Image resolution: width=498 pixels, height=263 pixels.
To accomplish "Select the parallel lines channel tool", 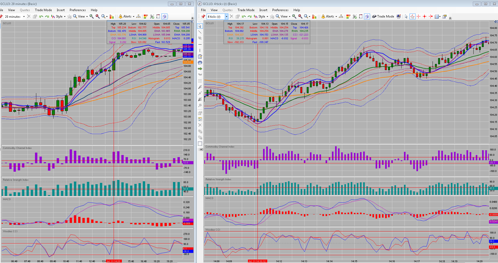I will tap(200, 38).
